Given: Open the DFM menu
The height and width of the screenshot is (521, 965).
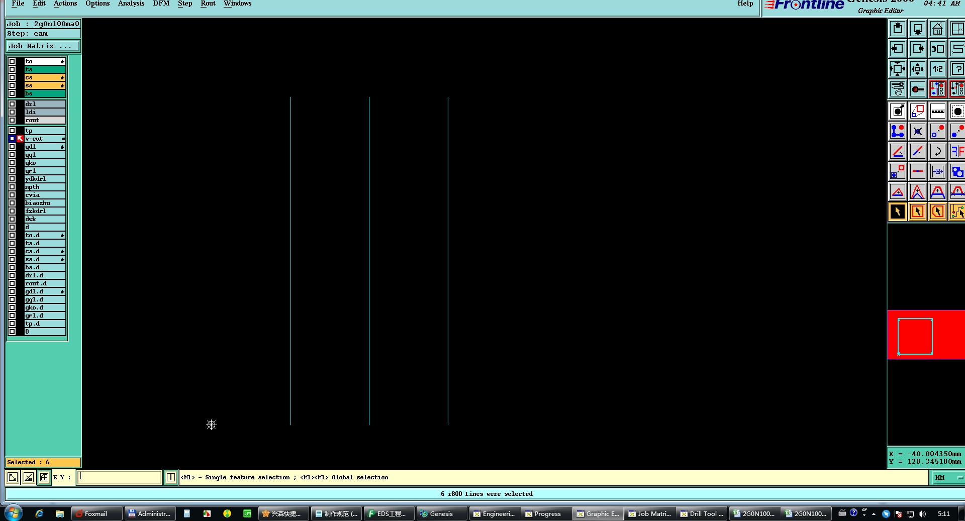Looking at the screenshot, I should click(x=161, y=4).
